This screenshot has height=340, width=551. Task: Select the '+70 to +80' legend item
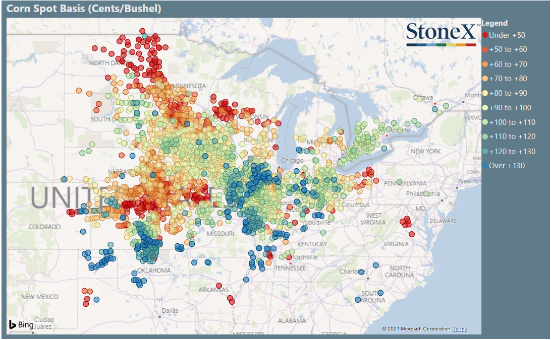(505, 79)
